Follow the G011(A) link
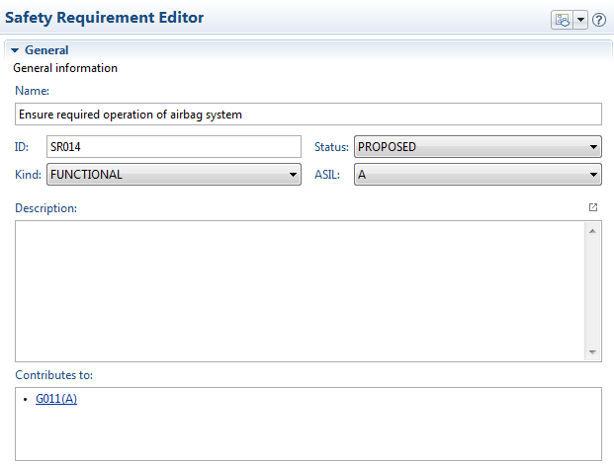Viewport: 614px width, 465px height. [56, 399]
